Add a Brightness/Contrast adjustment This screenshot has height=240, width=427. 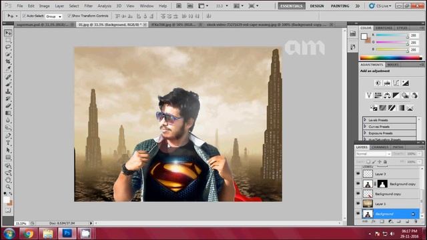[378, 83]
